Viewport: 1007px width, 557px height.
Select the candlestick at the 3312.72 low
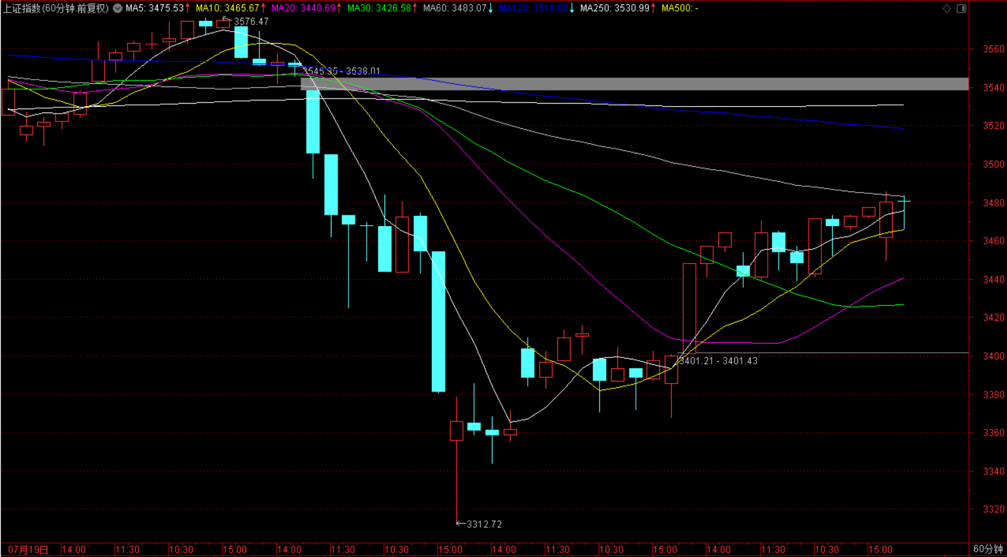pos(456,459)
